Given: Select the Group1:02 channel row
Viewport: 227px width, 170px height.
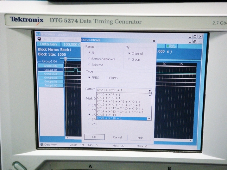Looking at the screenshot, I should point(50,78).
